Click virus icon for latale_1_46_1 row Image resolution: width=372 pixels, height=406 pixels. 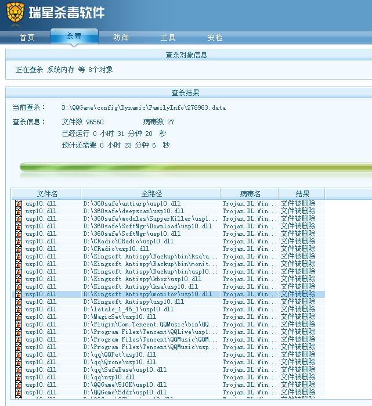pos(19,310)
